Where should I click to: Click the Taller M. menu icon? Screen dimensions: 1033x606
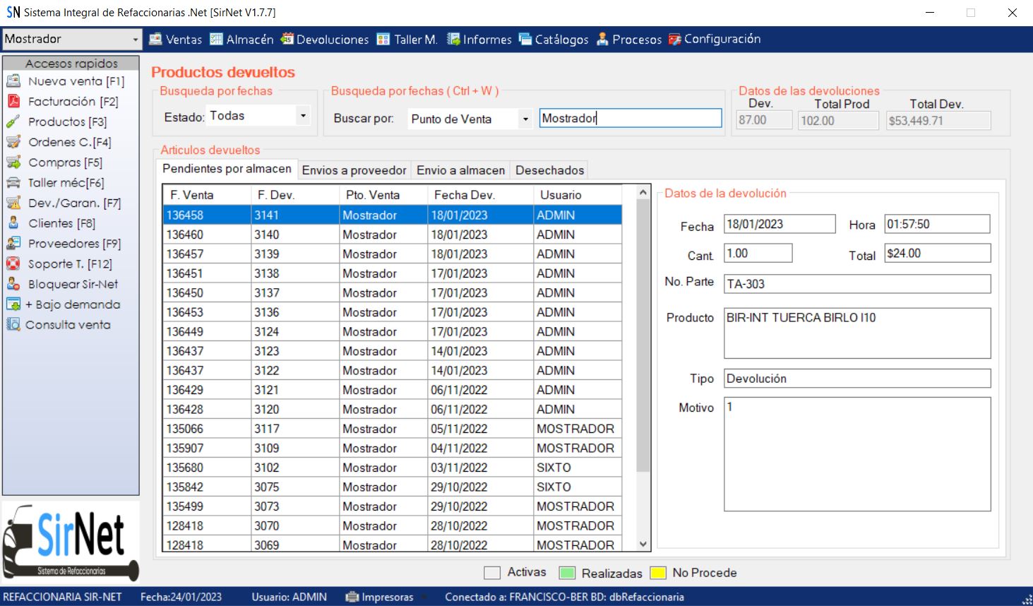tap(383, 39)
